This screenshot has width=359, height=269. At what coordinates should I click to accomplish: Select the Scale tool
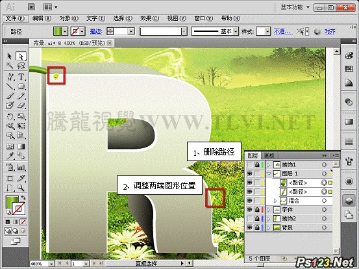21,116
